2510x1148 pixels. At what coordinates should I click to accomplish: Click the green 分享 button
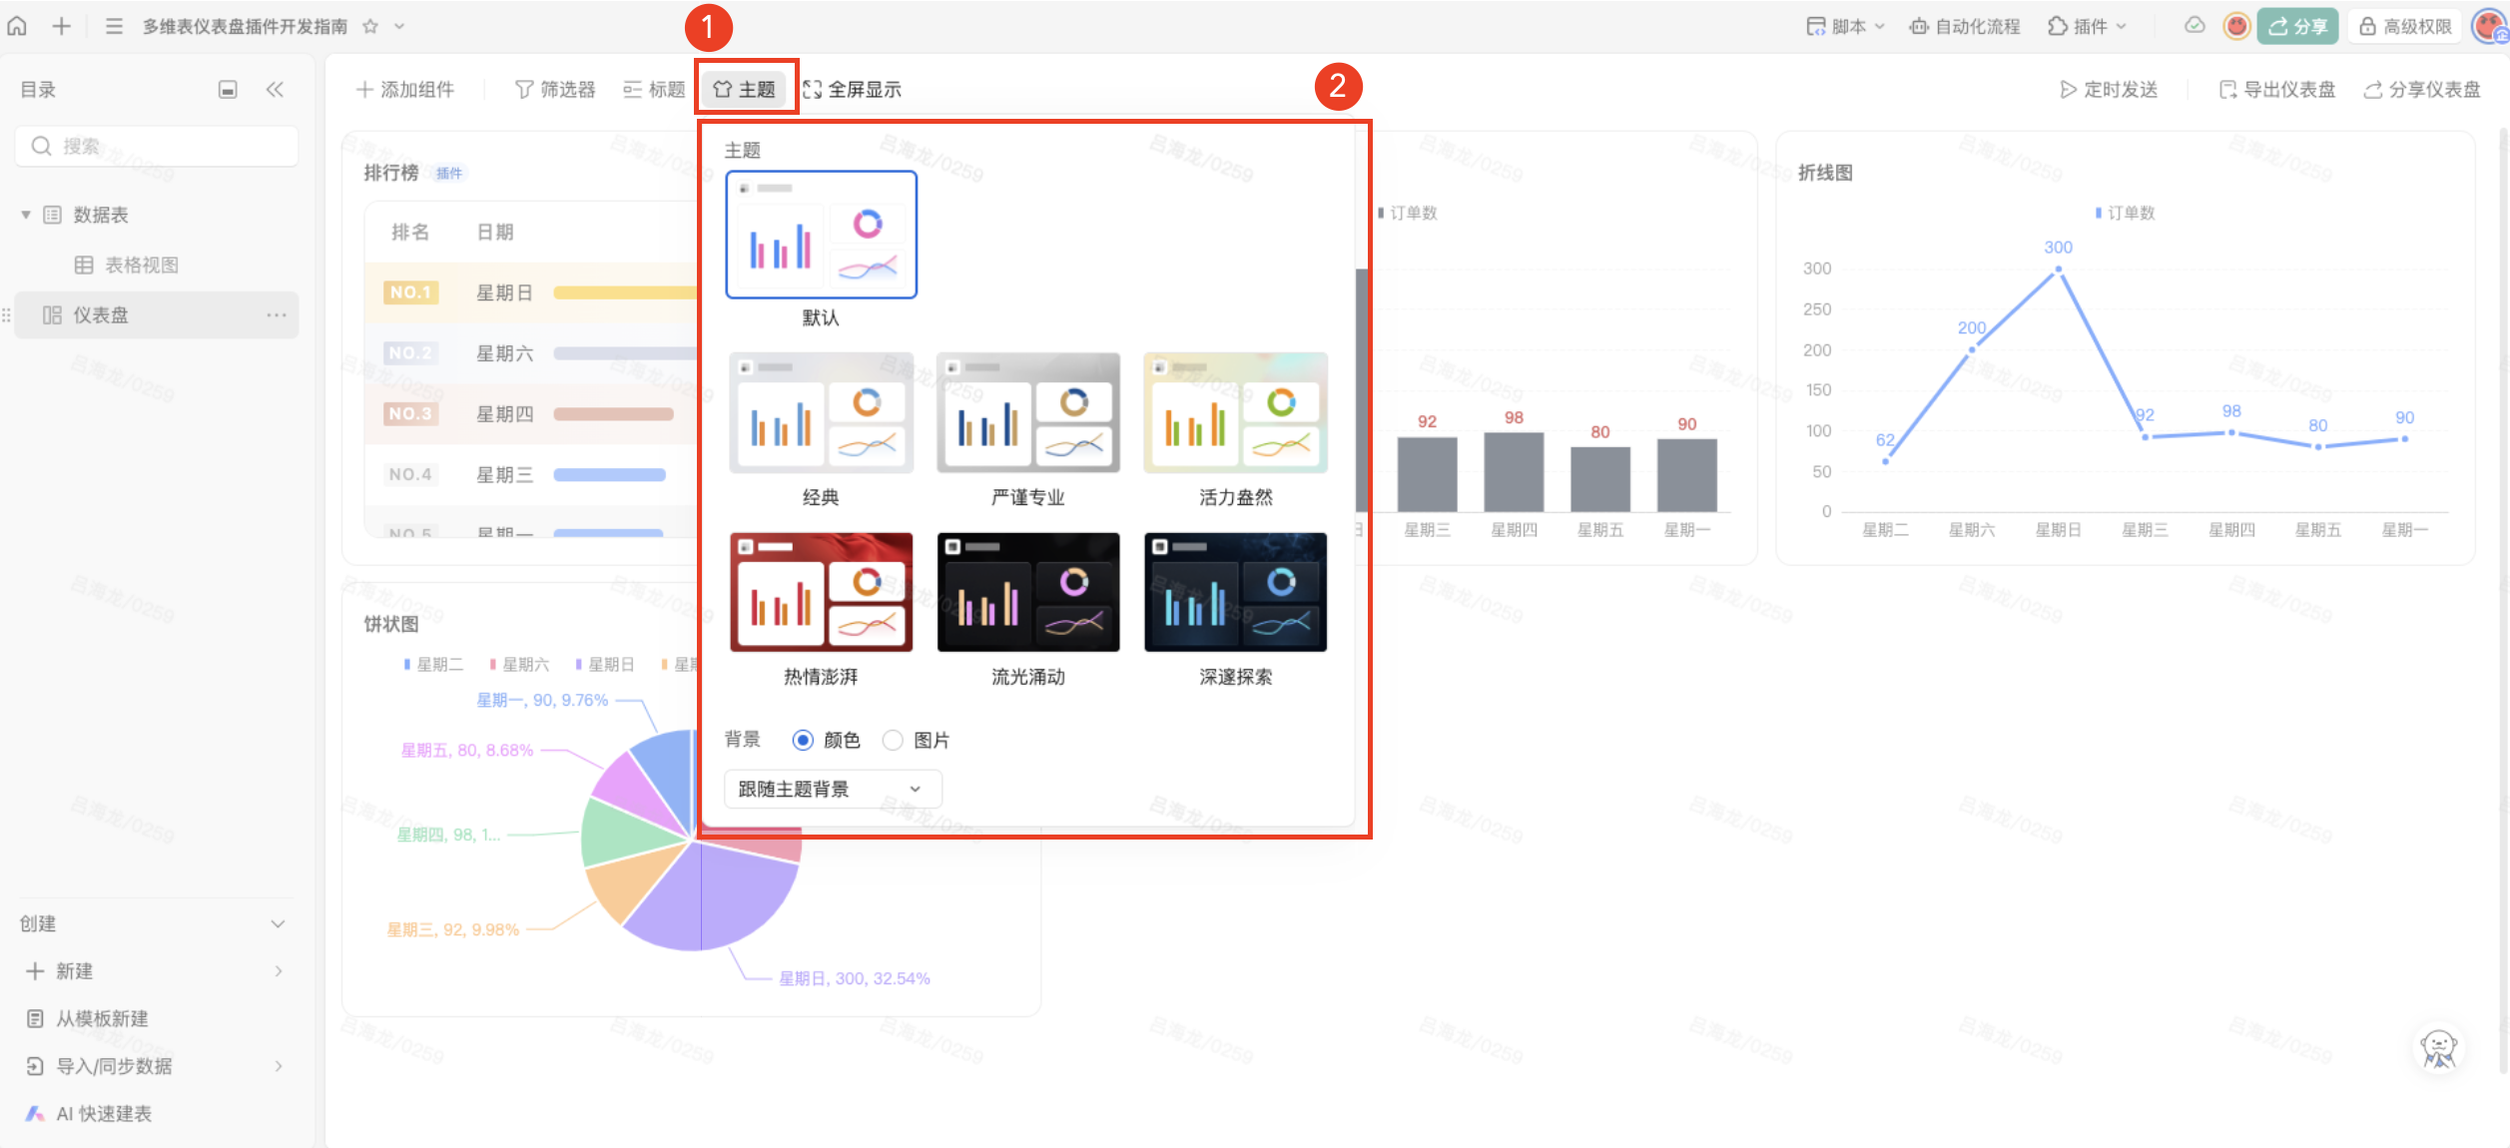[2298, 27]
